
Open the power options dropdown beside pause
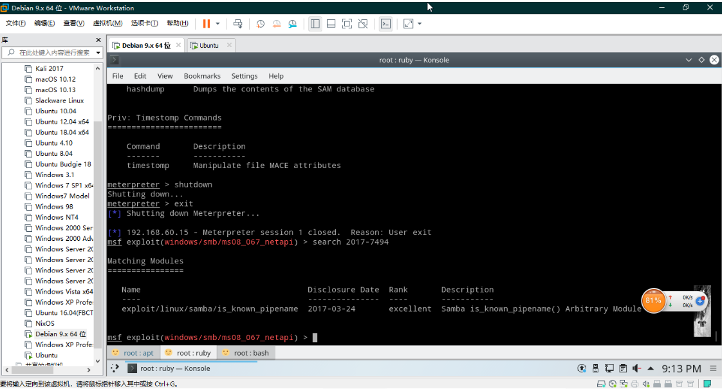tap(218, 23)
